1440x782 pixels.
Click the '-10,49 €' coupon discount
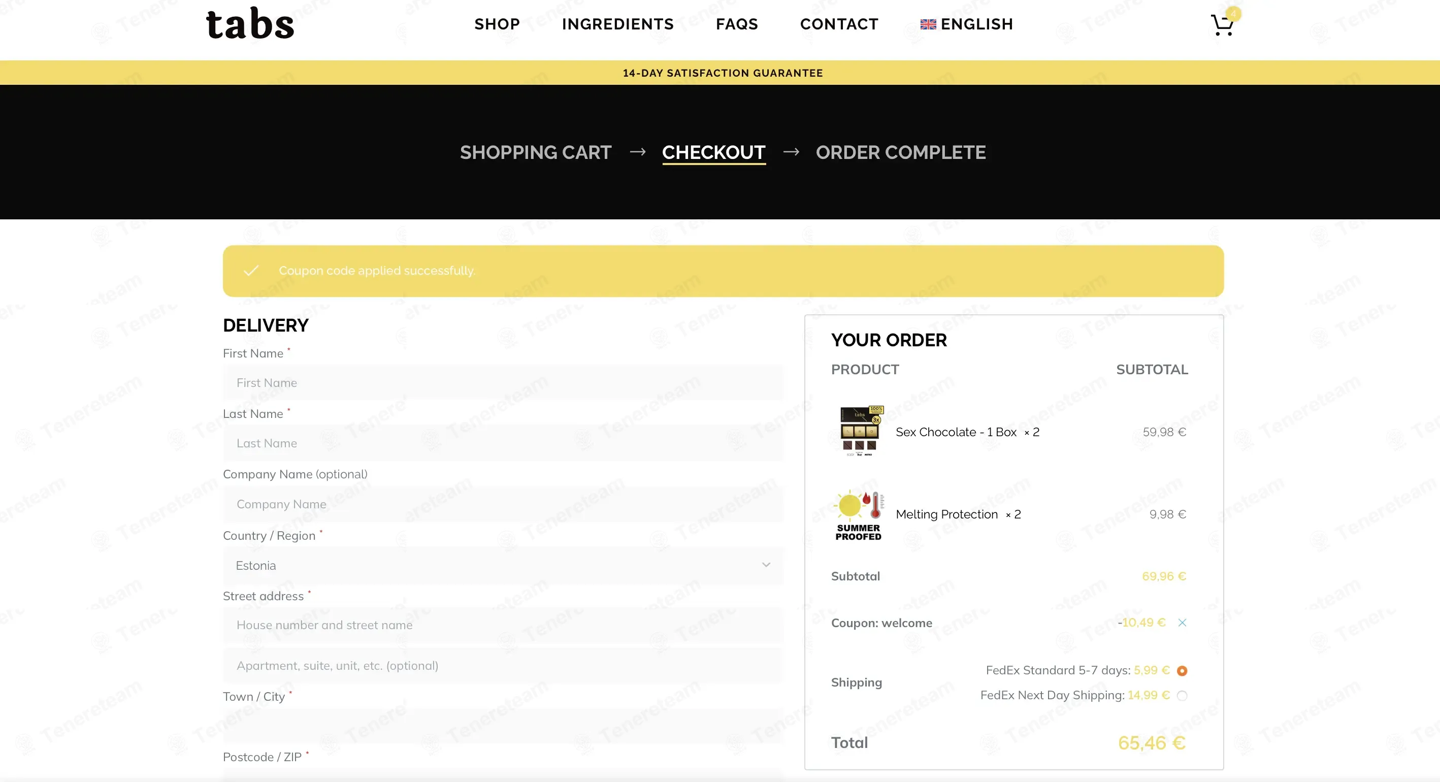click(1141, 623)
